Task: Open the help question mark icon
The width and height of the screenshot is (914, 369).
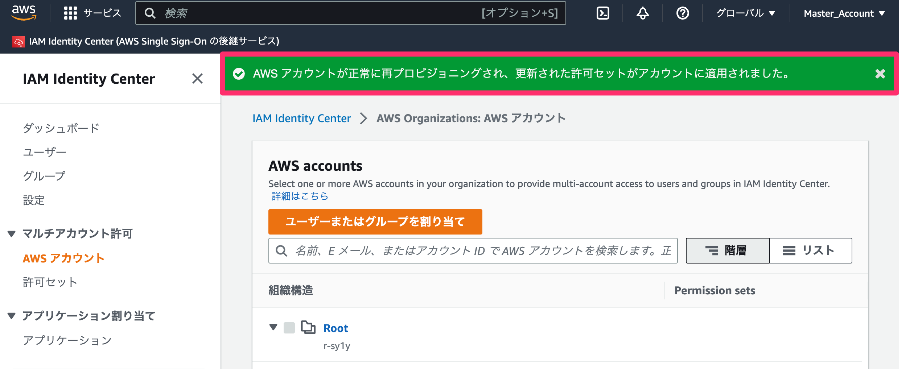Action: (683, 13)
